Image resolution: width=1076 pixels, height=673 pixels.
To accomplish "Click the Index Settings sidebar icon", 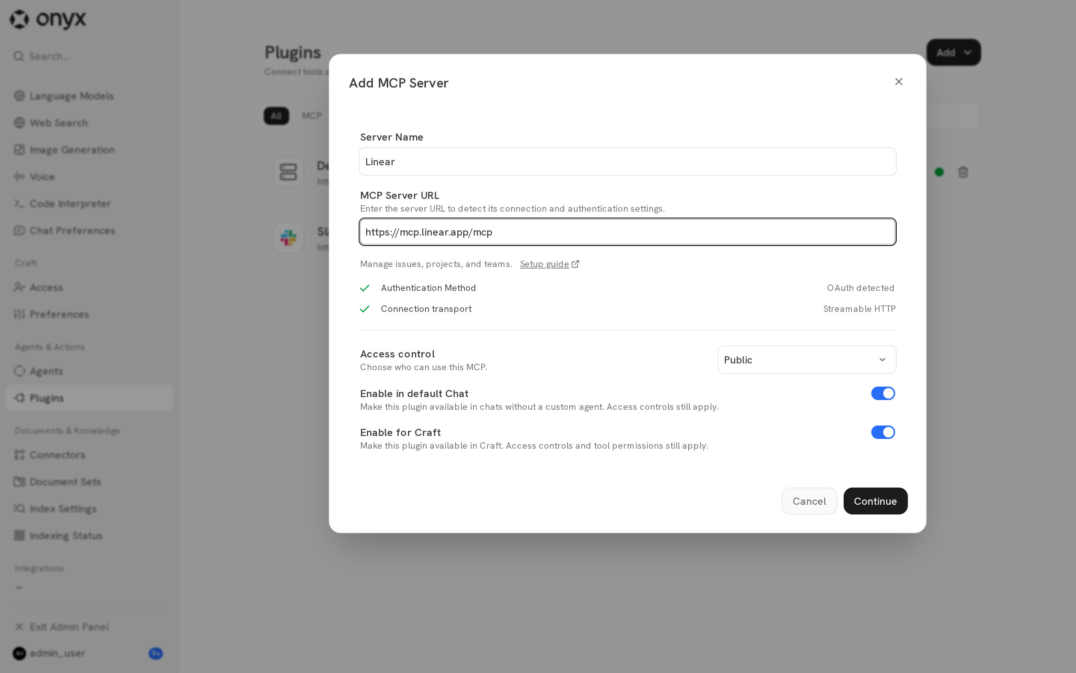I will point(19,508).
